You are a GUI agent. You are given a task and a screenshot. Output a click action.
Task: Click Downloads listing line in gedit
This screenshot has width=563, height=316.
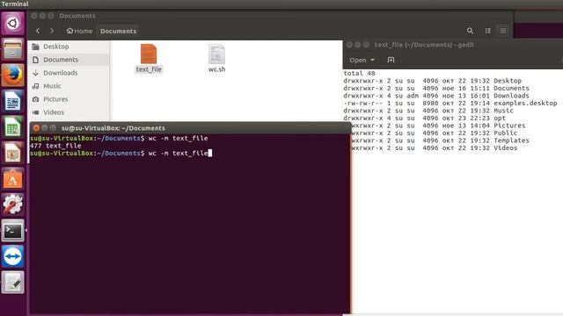436,96
